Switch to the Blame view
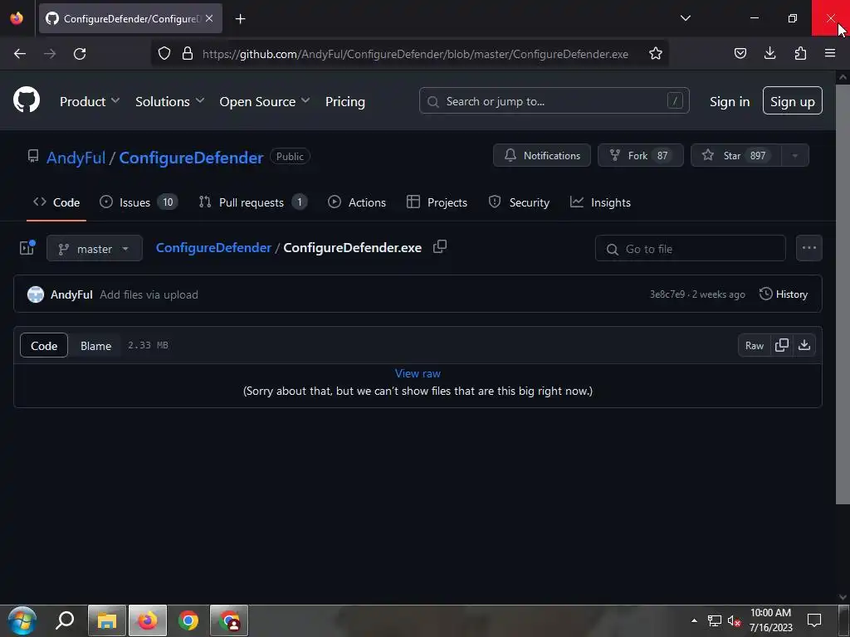850x637 pixels. 96,346
